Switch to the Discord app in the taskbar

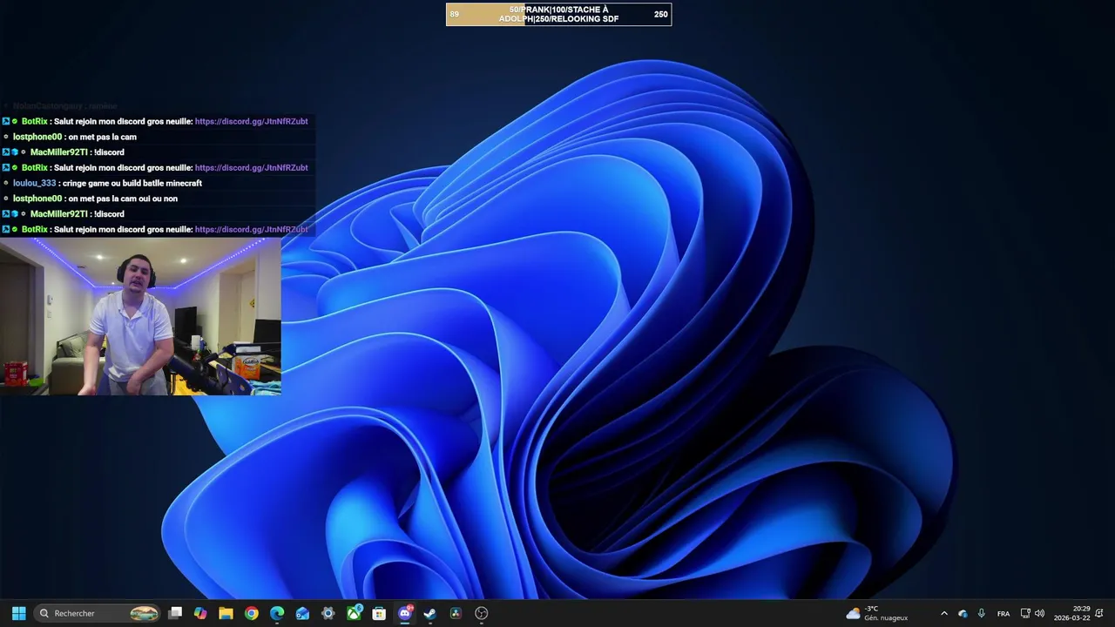405,613
